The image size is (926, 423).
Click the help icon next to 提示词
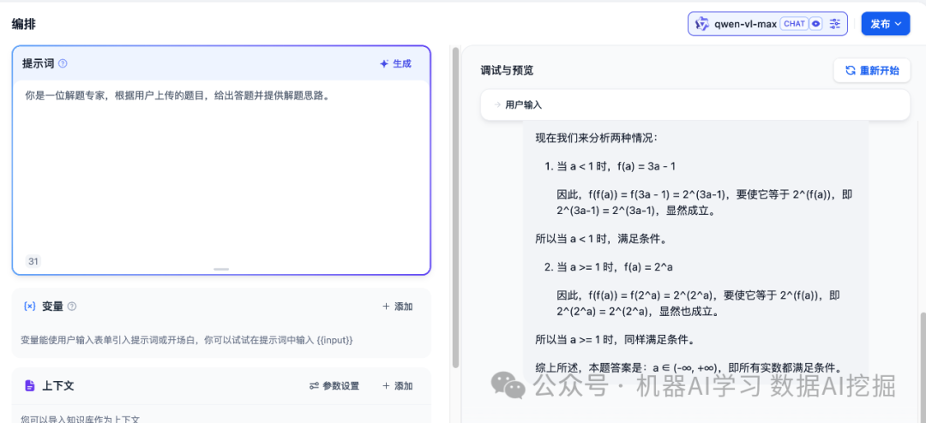tap(63, 63)
